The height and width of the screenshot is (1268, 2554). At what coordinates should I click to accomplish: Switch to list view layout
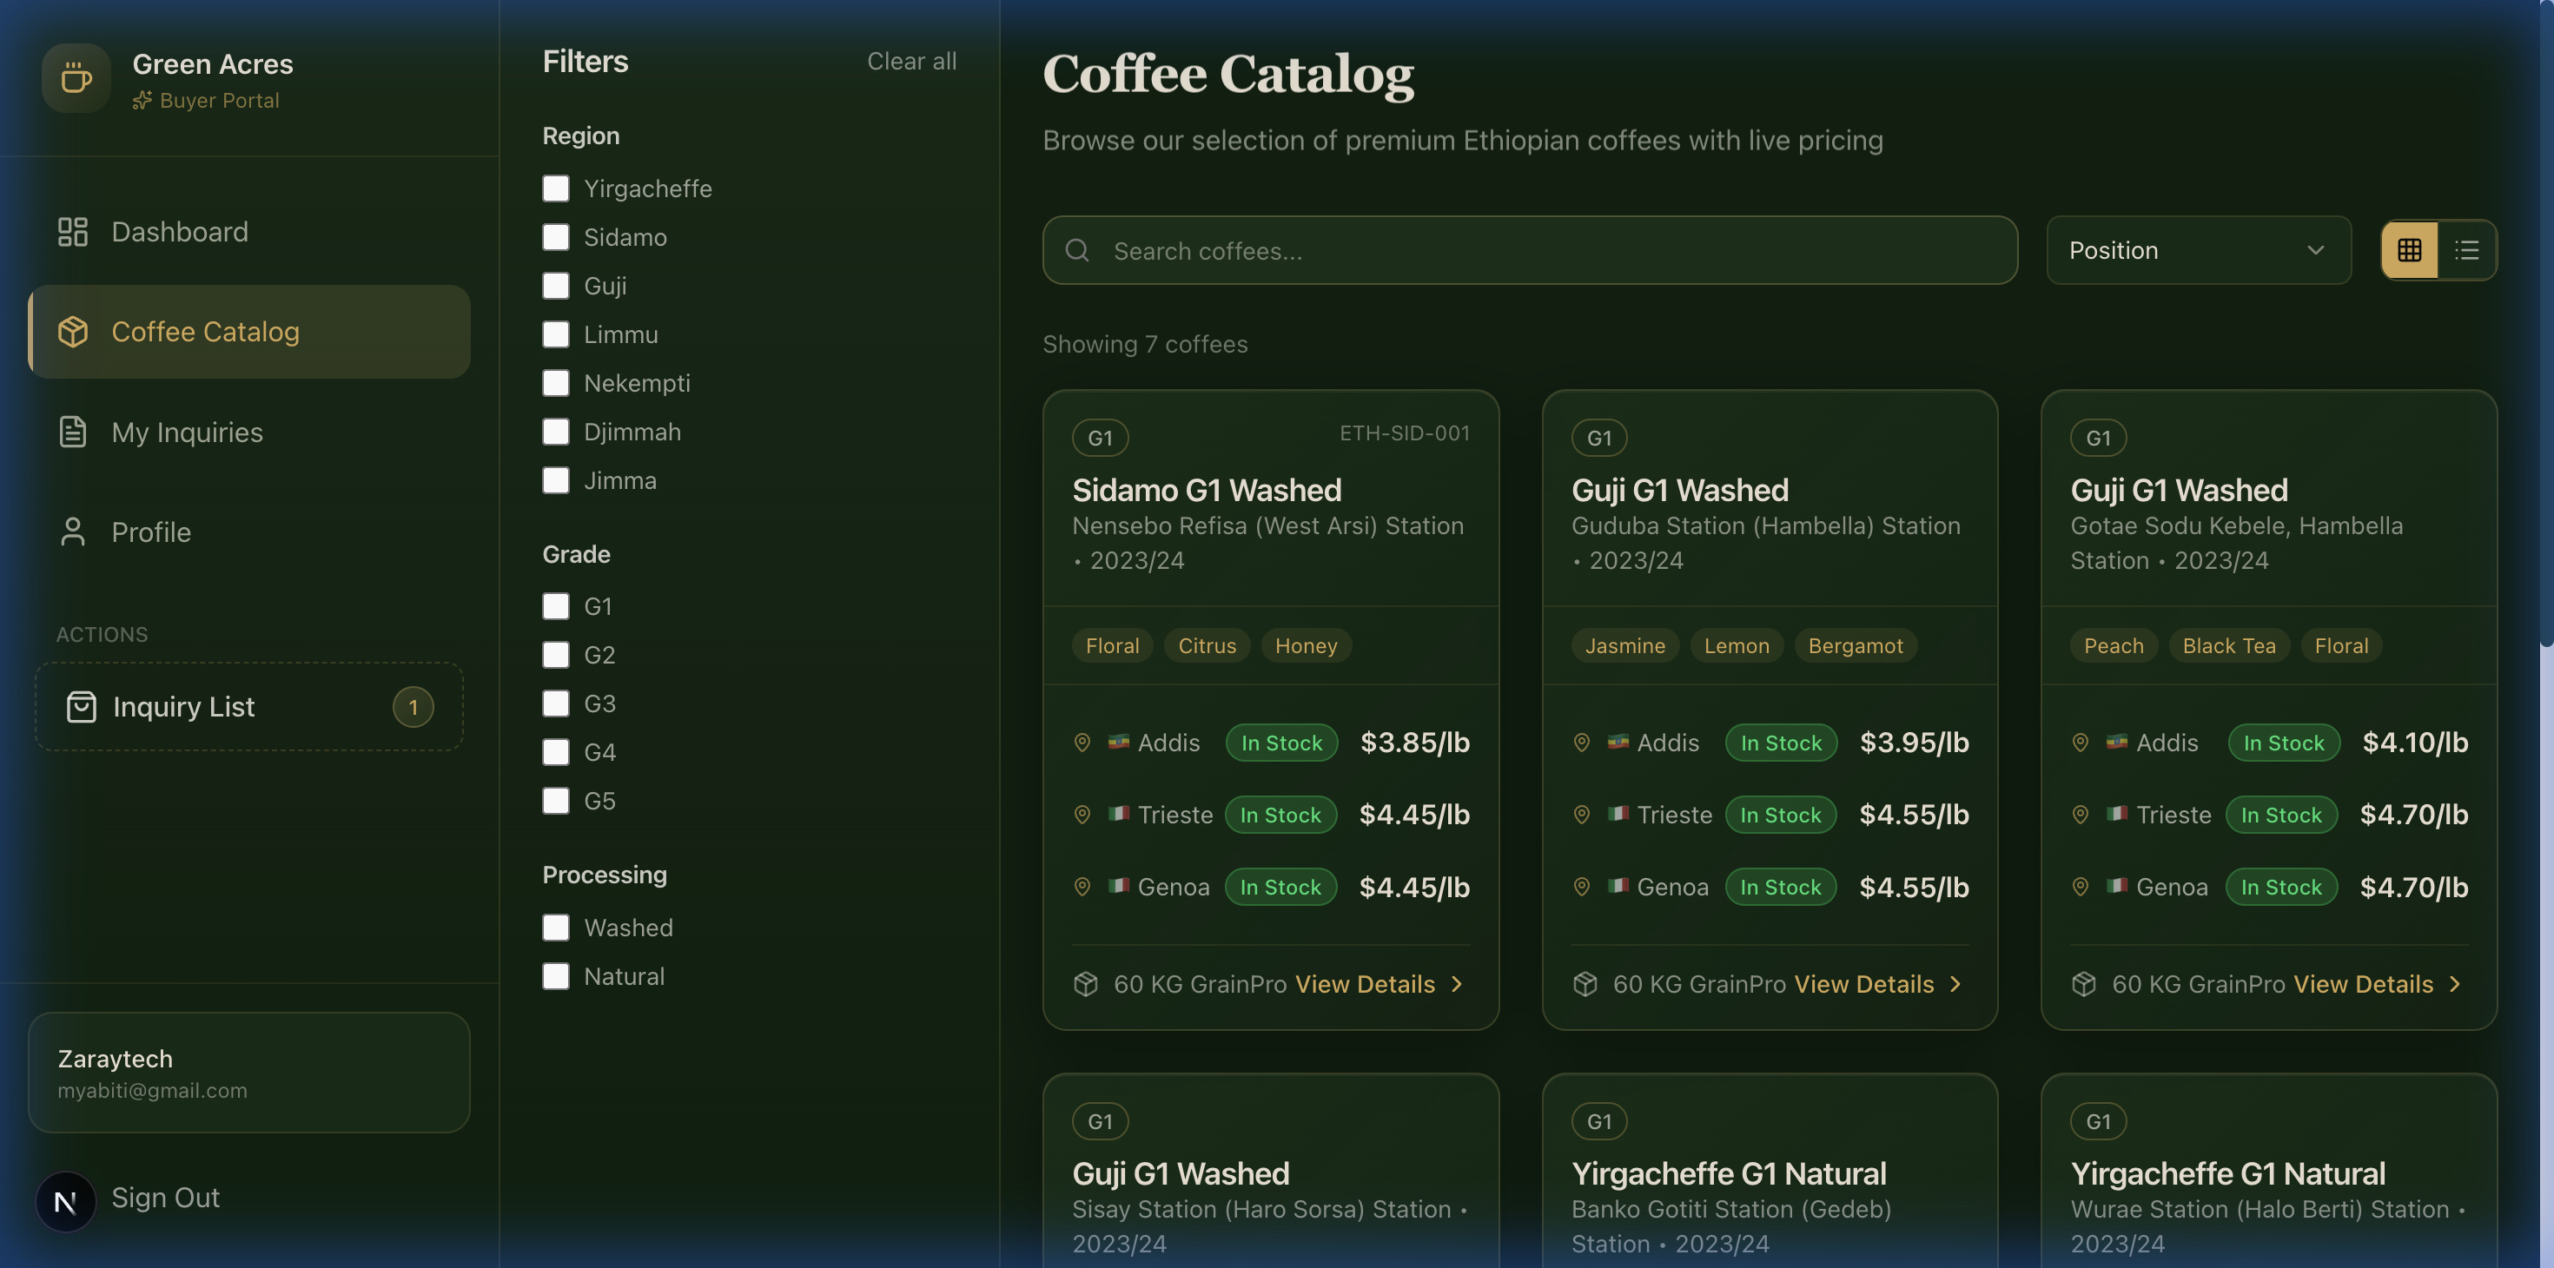(2468, 250)
